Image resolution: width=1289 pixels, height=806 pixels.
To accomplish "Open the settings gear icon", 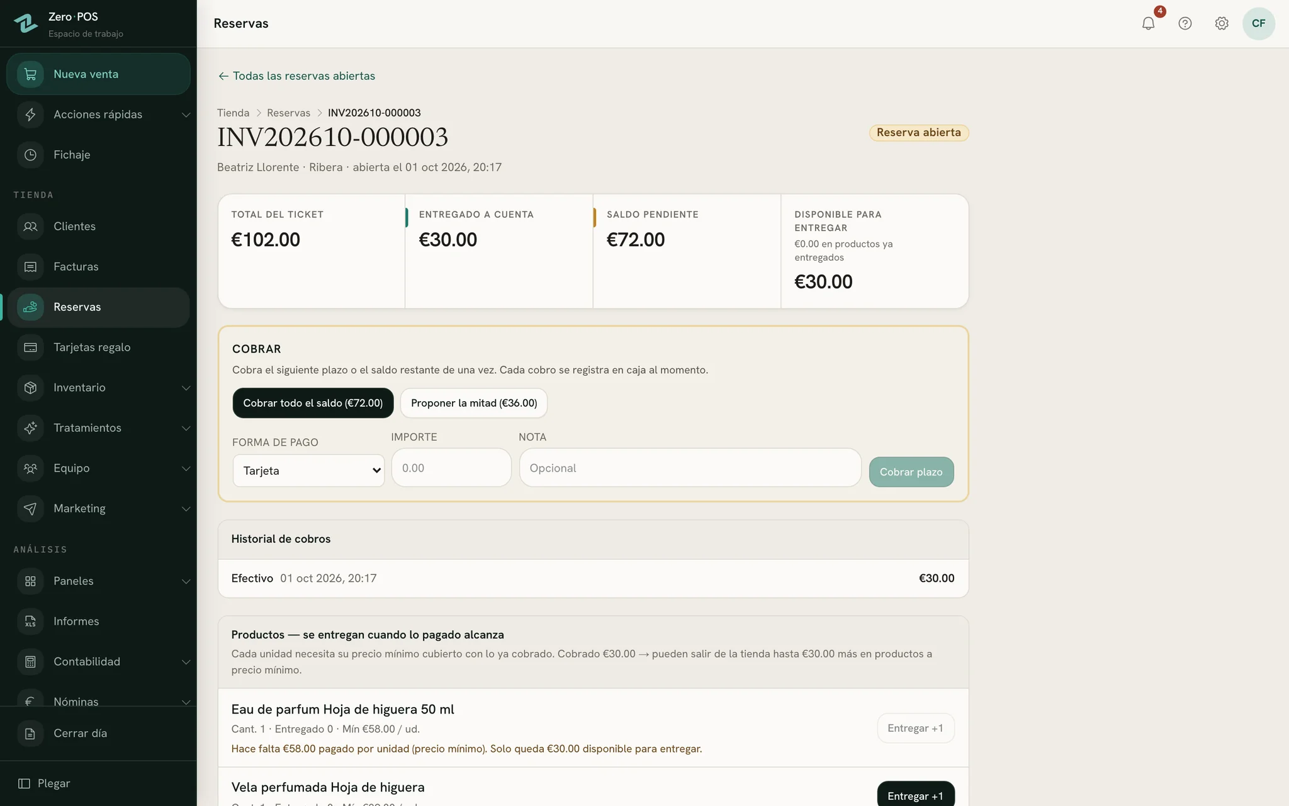I will click(1221, 23).
